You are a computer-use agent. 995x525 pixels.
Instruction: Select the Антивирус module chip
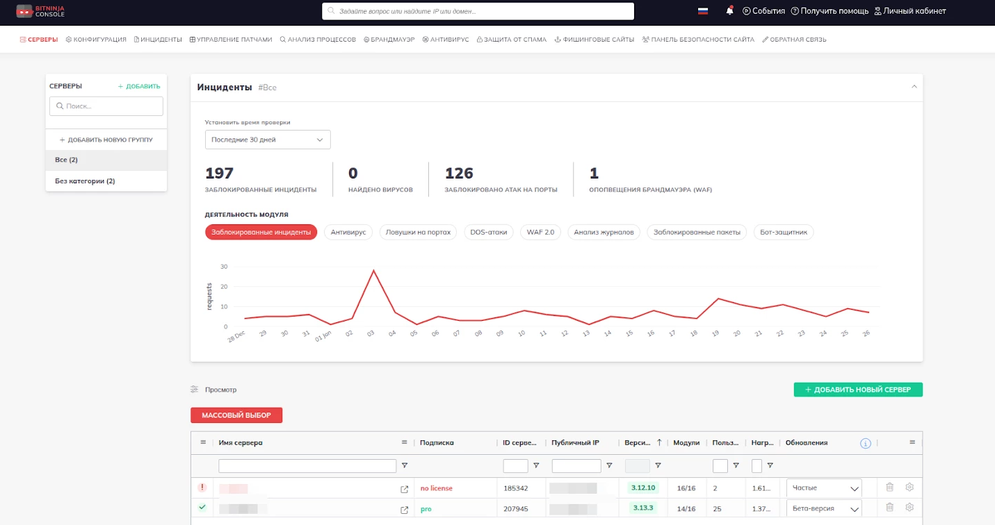(348, 232)
